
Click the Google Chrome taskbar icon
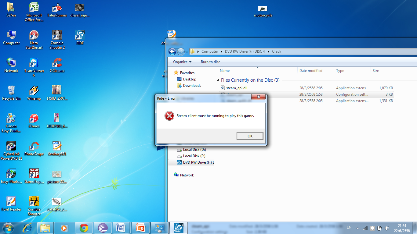click(84, 228)
